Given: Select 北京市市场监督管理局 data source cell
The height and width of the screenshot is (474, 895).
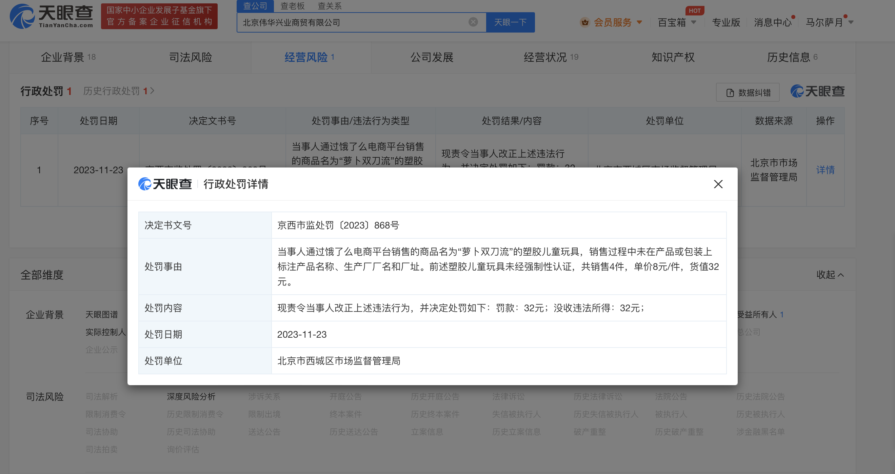Looking at the screenshot, I should (x=774, y=170).
